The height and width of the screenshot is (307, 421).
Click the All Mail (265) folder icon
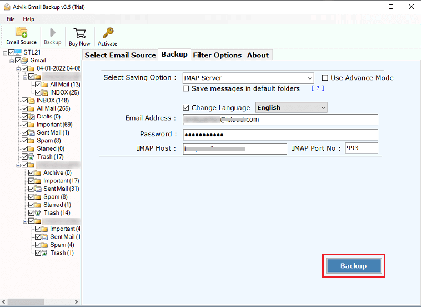tap(32, 108)
